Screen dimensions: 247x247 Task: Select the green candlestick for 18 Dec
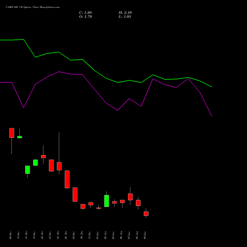tap(28, 169)
